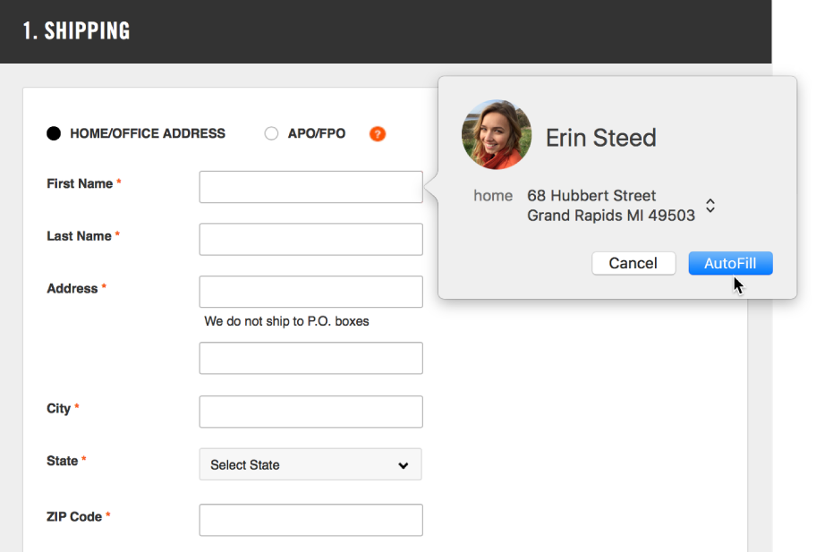Click the orange question mark help icon
833x552 pixels.
(x=377, y=133)
